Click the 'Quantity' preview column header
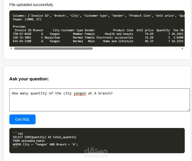The image size is (192, 161). pos(163,30)
